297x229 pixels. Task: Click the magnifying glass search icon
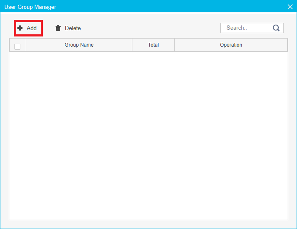click(276, 28)
